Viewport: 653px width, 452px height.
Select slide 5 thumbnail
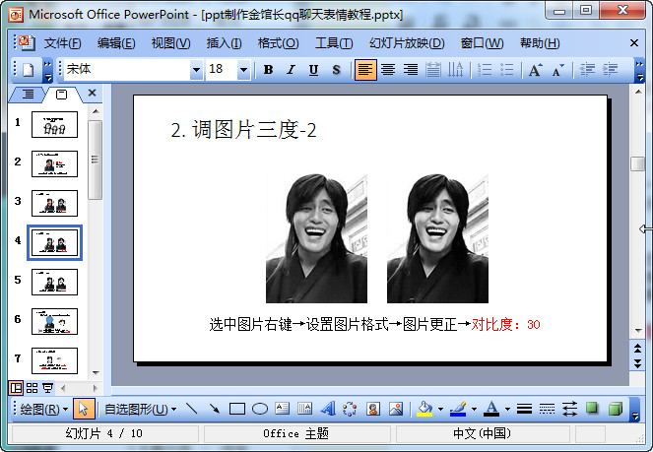54,282
